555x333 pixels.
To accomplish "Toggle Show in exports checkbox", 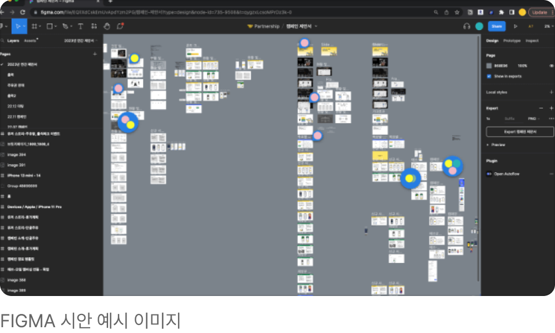I will pos(489,76).
